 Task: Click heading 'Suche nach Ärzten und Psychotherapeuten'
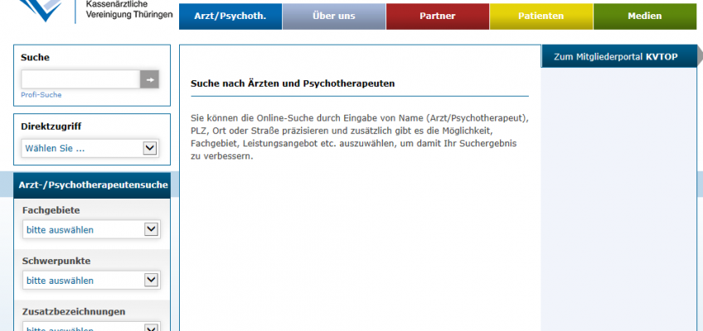tap(293, 84)
